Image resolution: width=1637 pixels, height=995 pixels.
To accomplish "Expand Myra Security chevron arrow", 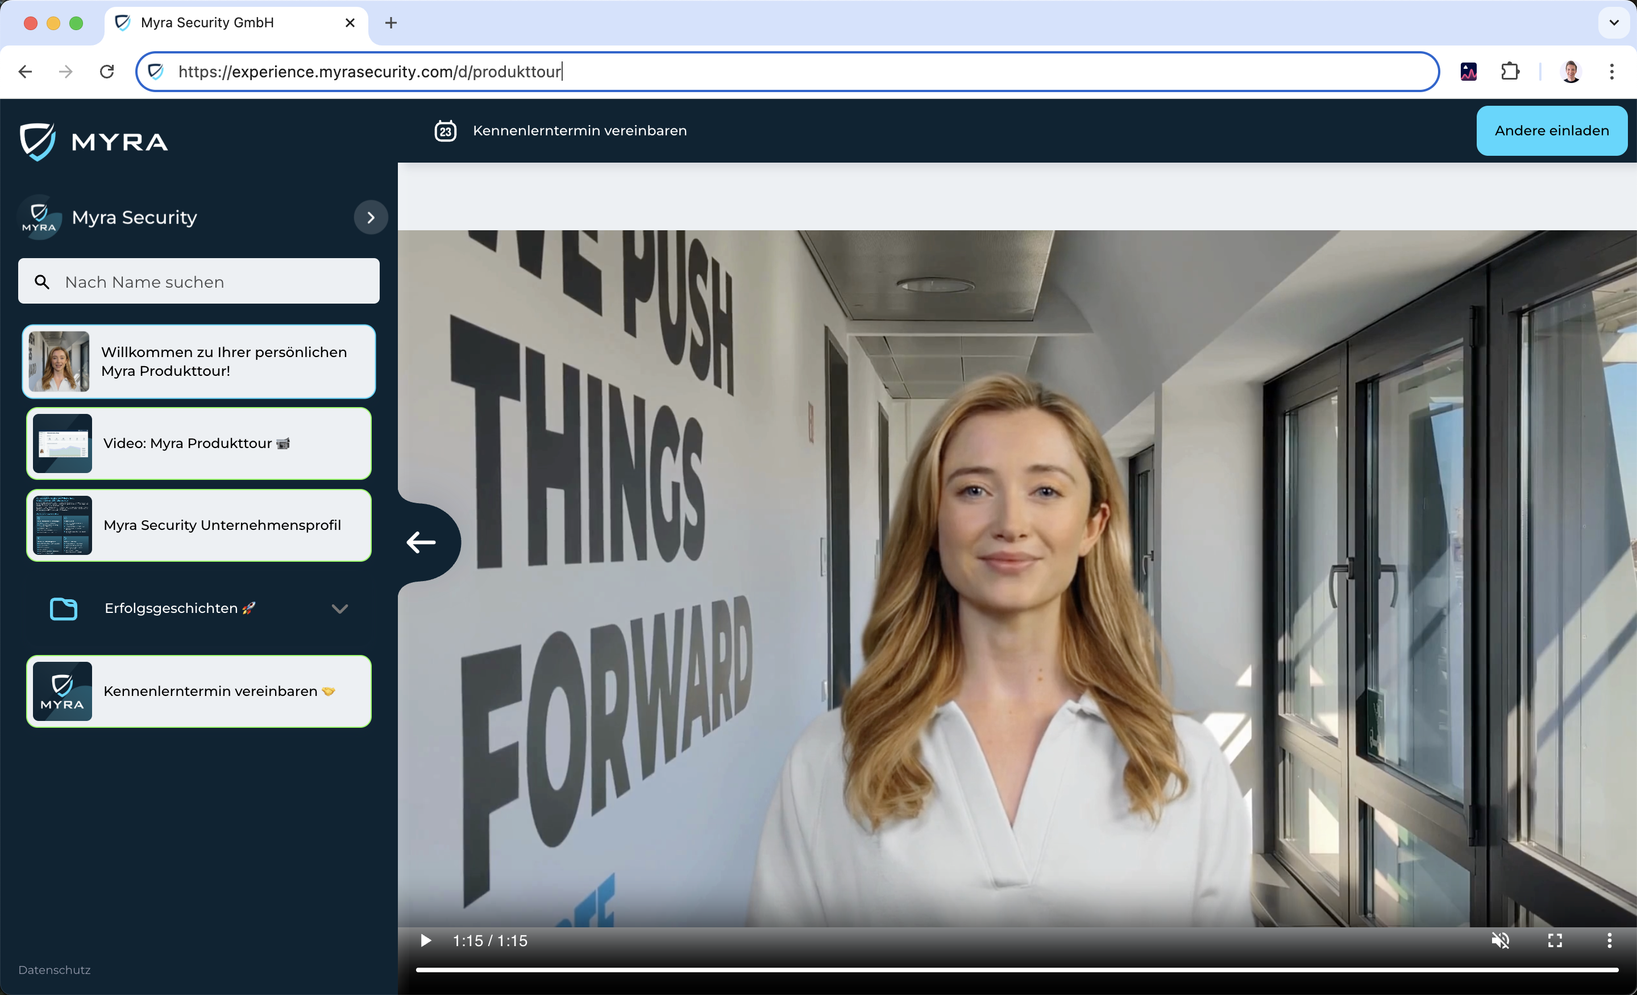I will click(x=371, y=217).
